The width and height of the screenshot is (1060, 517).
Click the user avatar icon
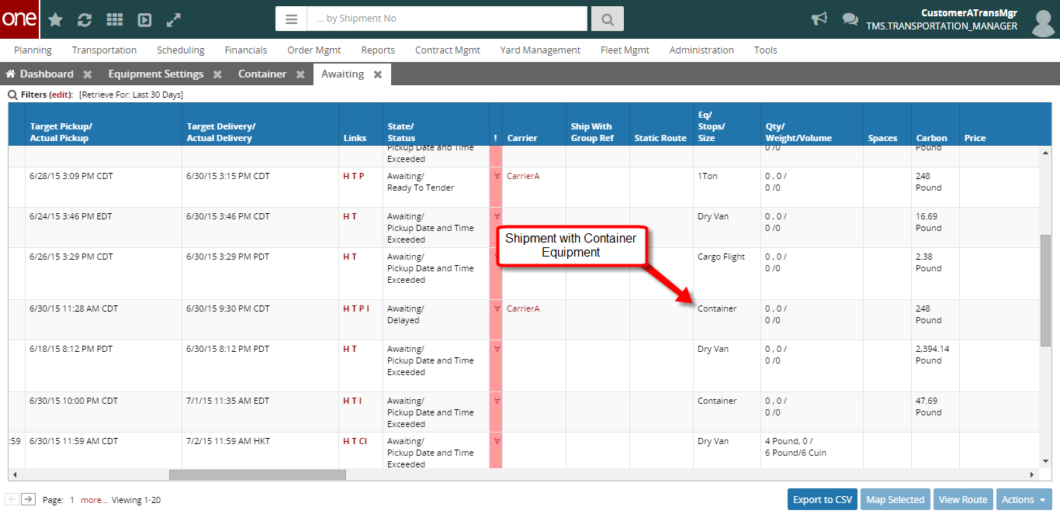pos(1044,22)
